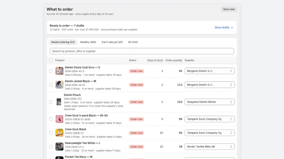Tick the Crew Sock Black SOCK-CREW-57 checkbox

click(51, 133)
